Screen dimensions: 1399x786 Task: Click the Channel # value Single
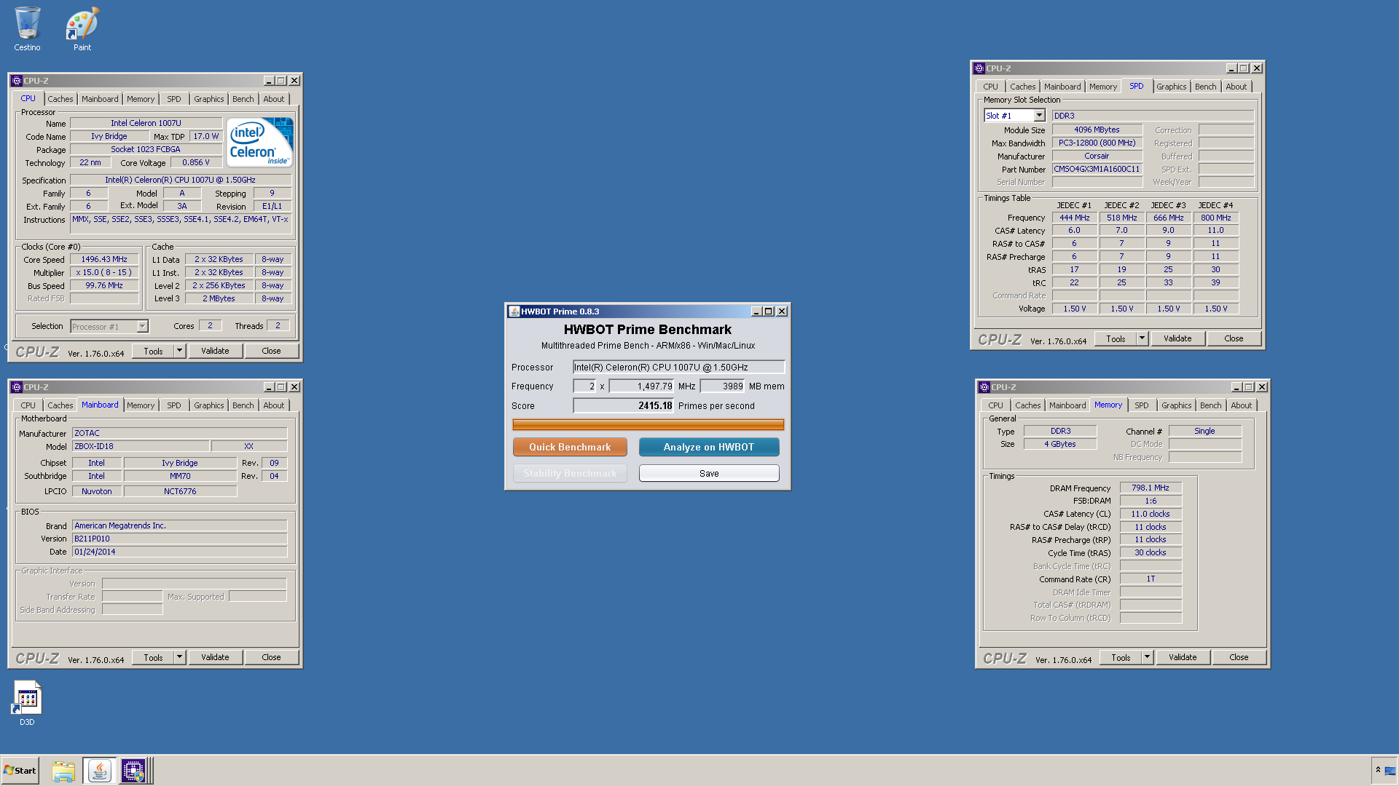(1204, 432)
